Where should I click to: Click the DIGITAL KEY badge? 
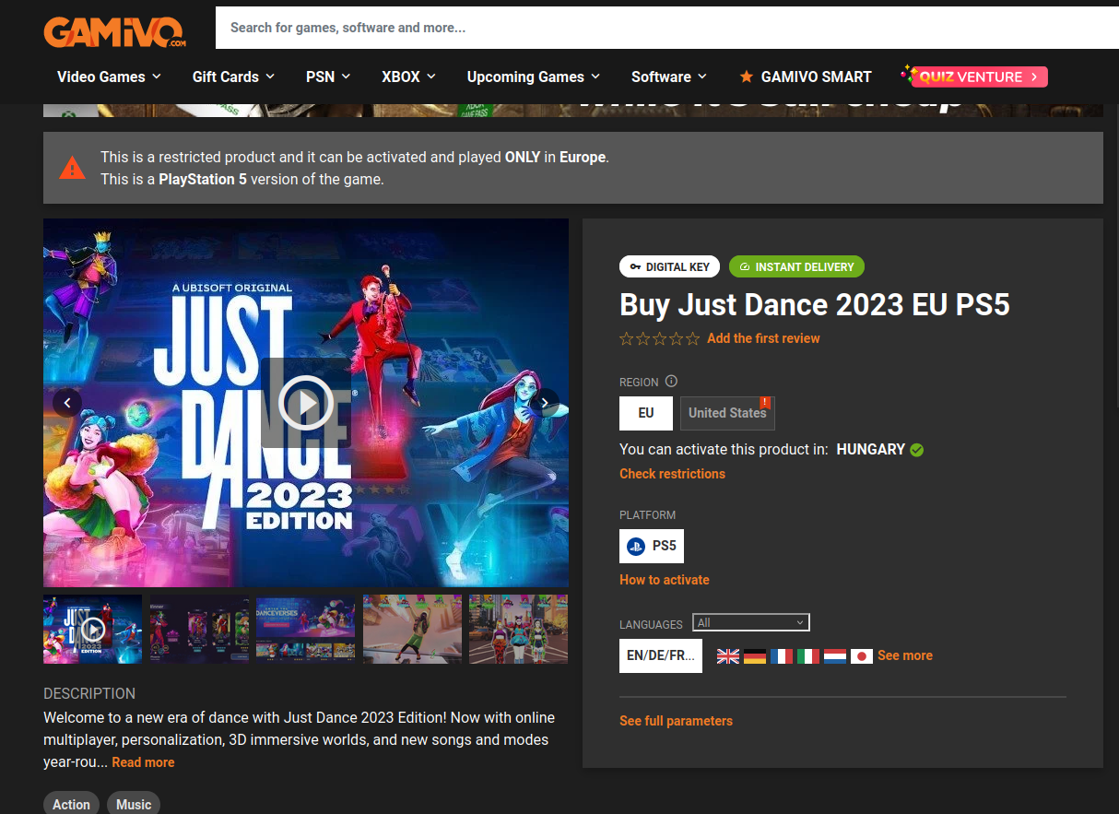(x=669, y=266)
